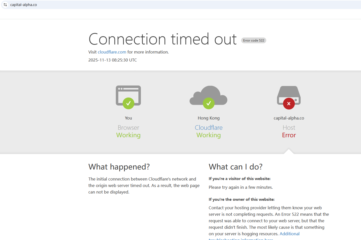Select the 2025-11-13 08:25:30 UTC timestamp

[x=113, y=60]
